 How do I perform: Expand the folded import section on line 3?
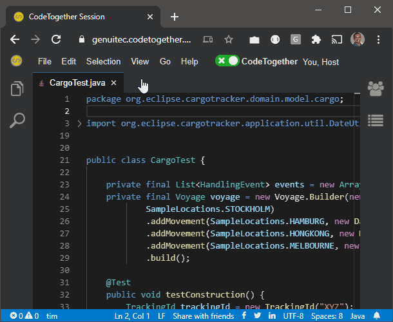(79, 124)
